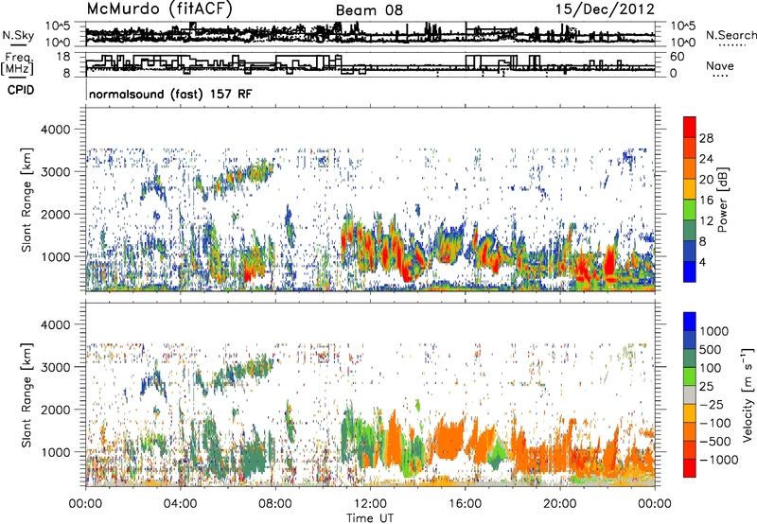Click inside the power range-time plot panel

[370, 200]
